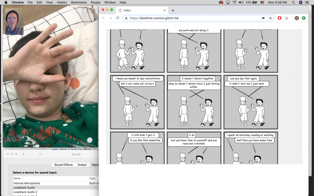Open the Apple menu

[x=6, y=2]
